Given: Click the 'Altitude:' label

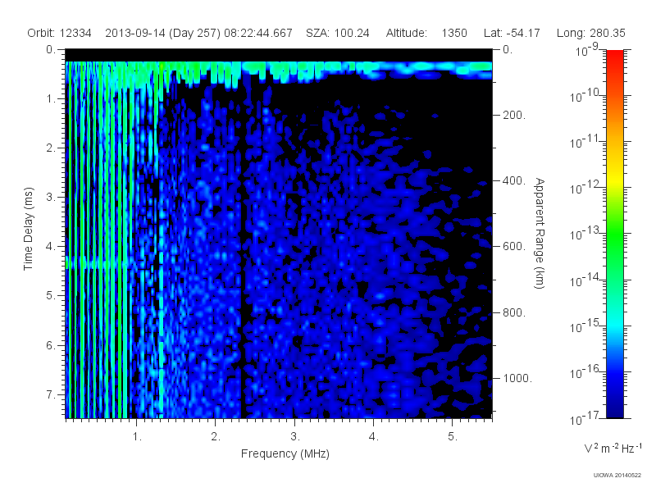Looking at the screenshot, I should coord(406,33).
